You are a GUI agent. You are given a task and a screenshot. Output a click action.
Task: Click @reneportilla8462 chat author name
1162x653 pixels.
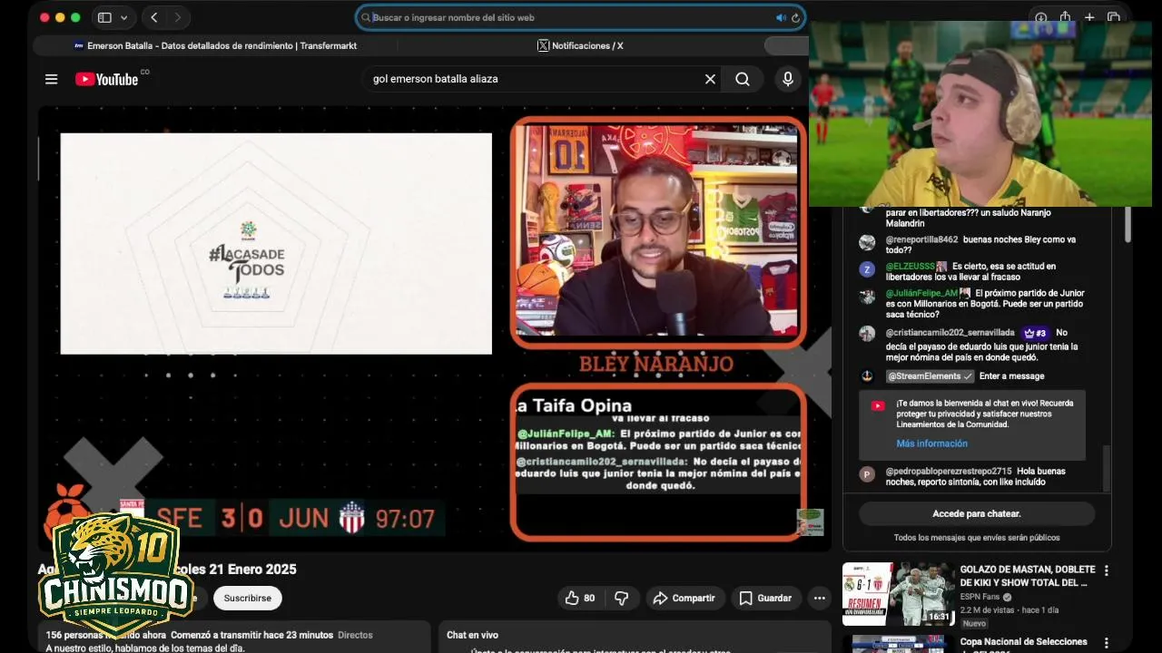921,239
